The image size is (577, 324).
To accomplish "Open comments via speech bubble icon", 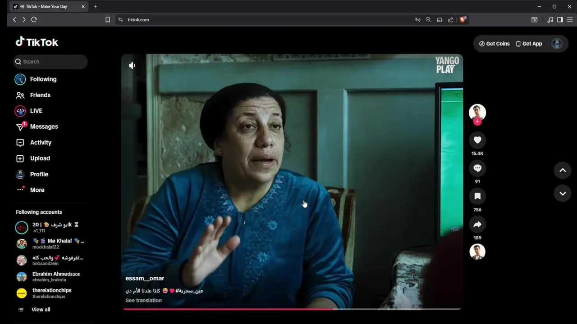I will pos(477,168).
